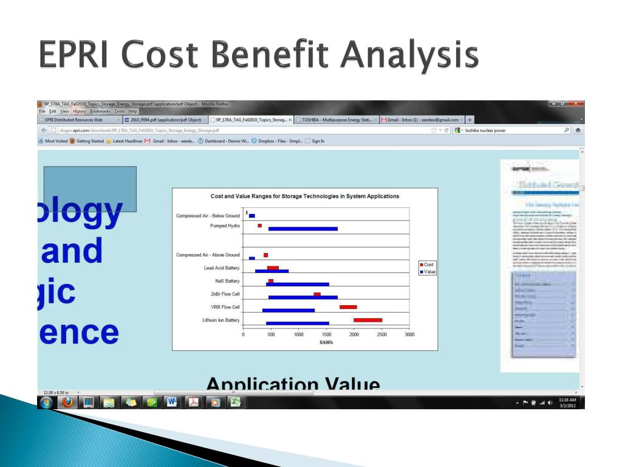622x467 pixels.
Task: Open Adobe Reader from the taskbar
Action: tap(194, 403)
